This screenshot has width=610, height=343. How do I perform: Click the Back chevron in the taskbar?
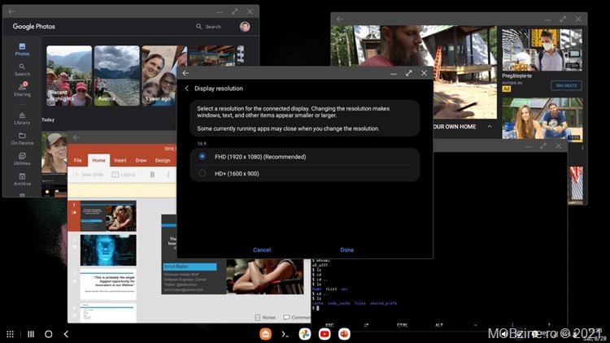pyautogui.click(x=66, y=334)
